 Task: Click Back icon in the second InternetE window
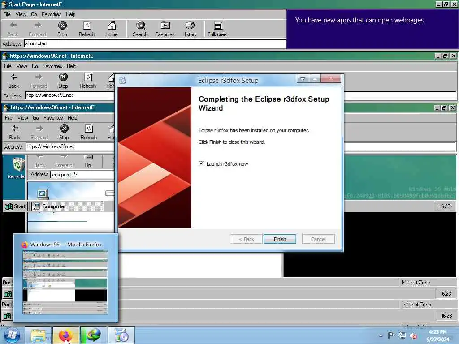coord(14,81)
